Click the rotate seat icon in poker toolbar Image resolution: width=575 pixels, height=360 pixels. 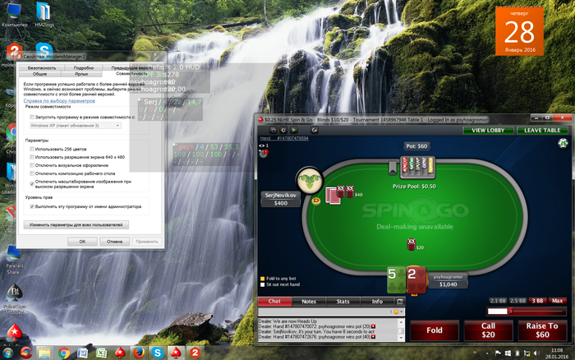pos(315,130)
